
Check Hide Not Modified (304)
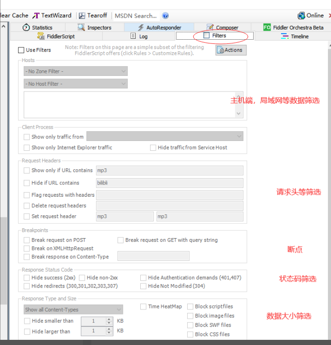tap(143, 286)
